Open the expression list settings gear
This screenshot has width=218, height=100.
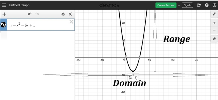(63, 14)
